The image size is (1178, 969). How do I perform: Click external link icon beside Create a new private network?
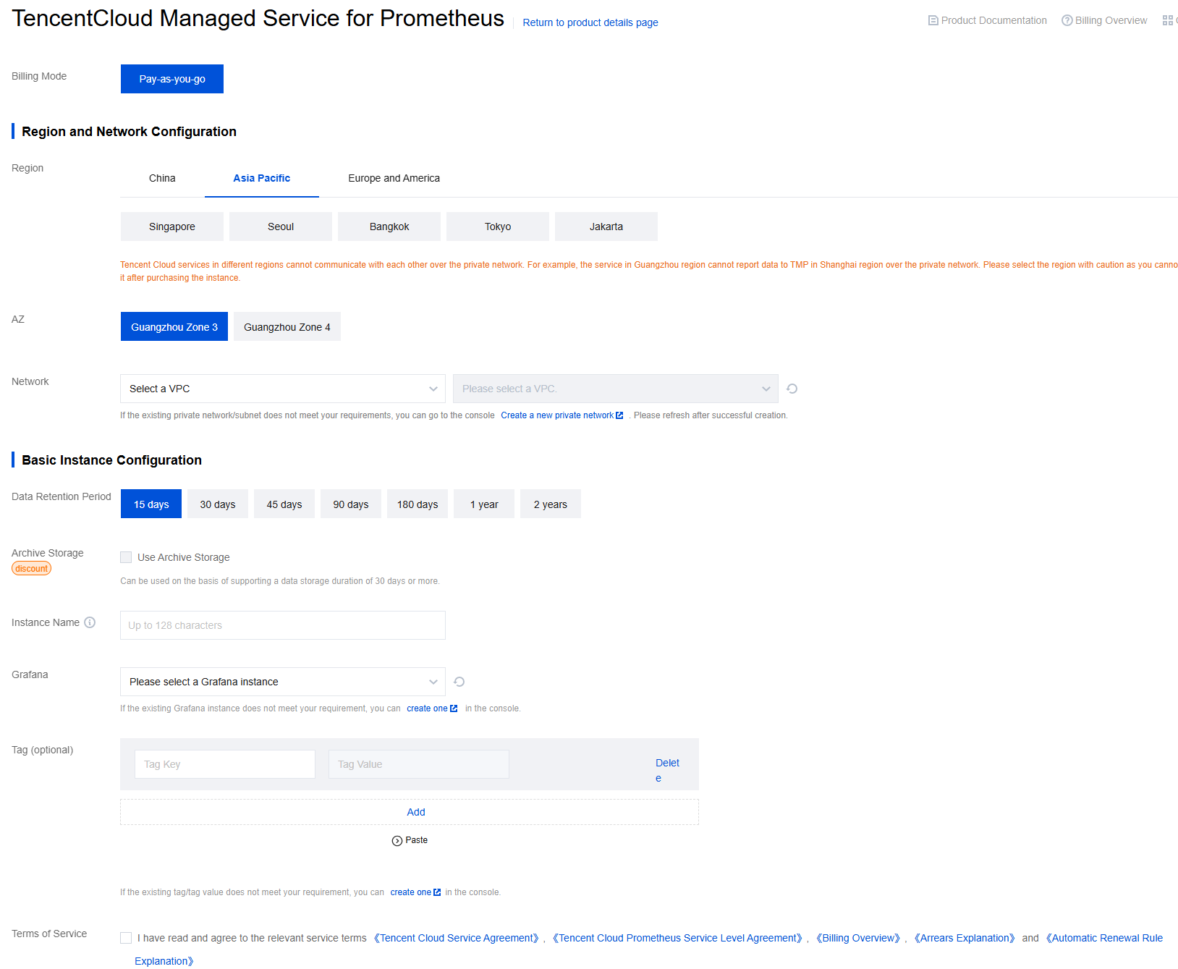click(x=619, y=415)
